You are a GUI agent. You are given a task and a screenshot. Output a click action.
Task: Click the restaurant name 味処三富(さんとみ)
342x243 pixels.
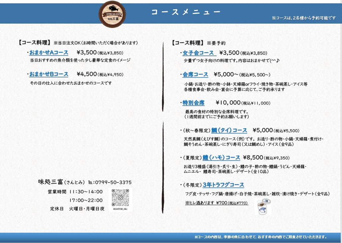[x=61, y=182]
